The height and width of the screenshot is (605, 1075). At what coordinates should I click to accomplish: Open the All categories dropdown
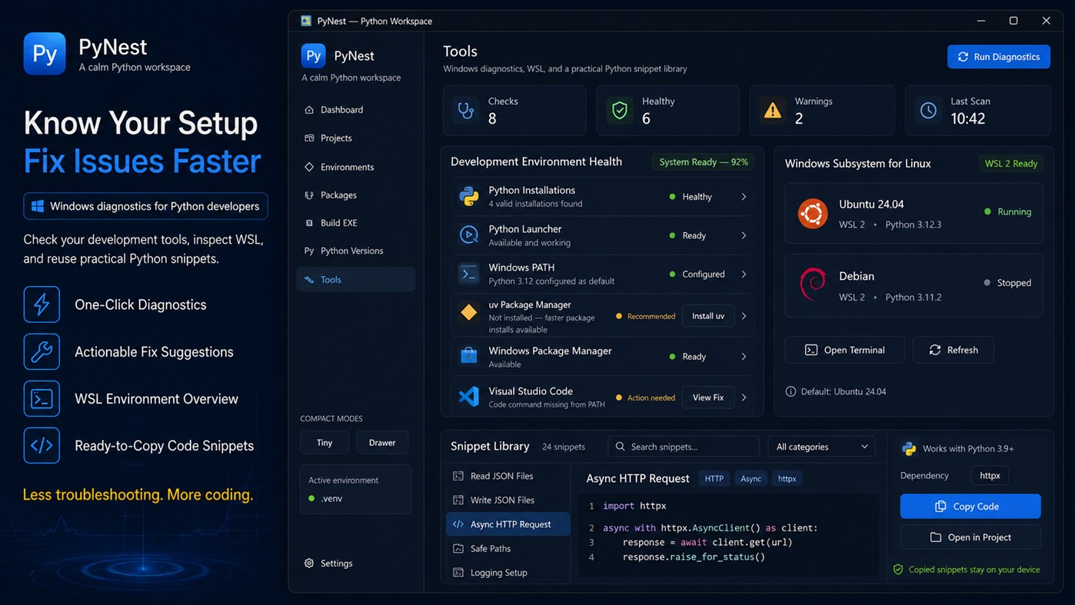pyautogui.click(x=821, y=447)
